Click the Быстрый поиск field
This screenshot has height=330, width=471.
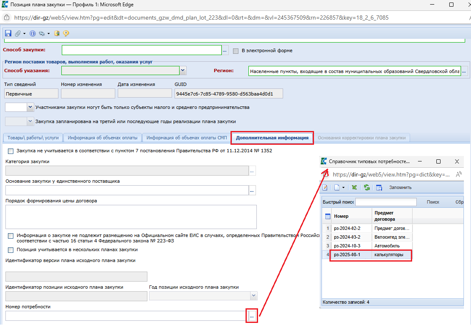[x=386, y=202]
